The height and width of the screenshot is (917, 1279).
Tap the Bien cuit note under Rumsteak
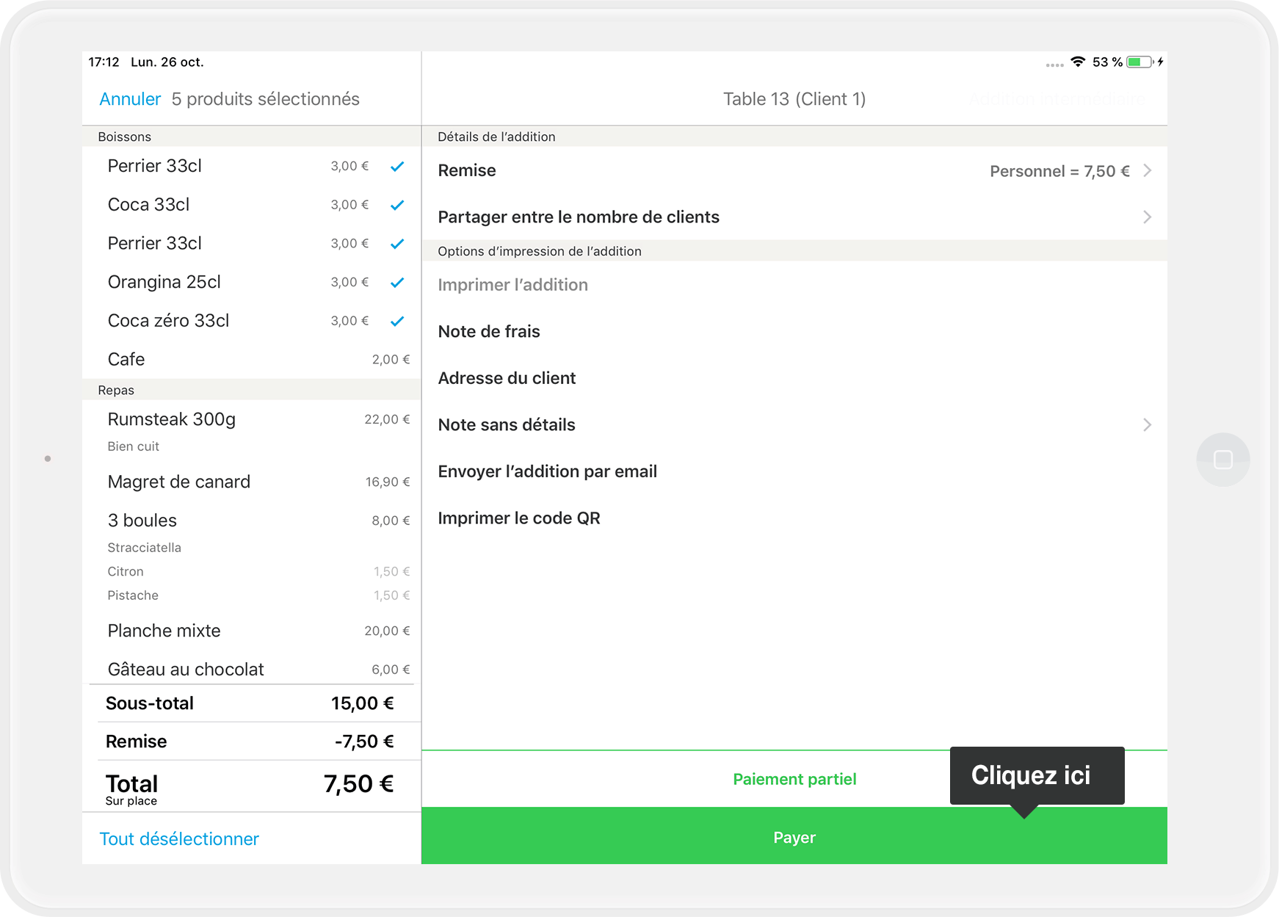tap(133, 446)
